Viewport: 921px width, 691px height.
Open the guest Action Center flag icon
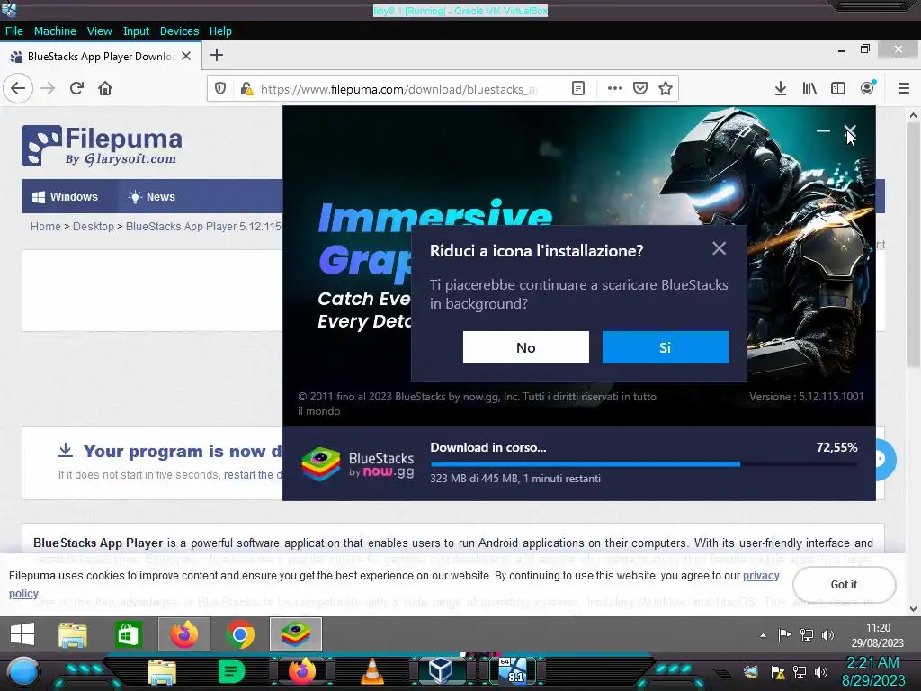pyautogui.click(x=784, y=634)
